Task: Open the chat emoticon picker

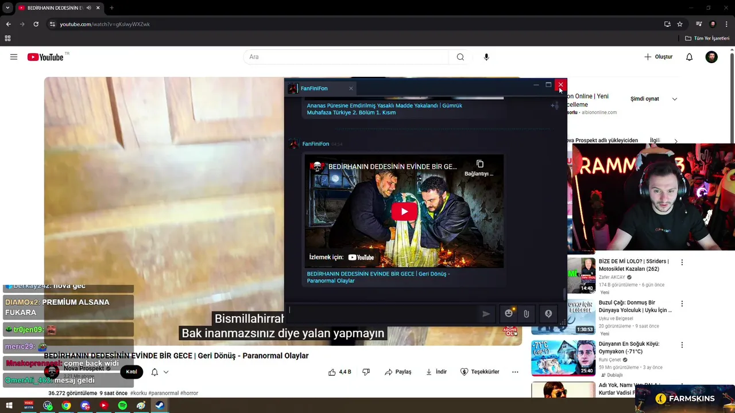Action: click(509, 314)
